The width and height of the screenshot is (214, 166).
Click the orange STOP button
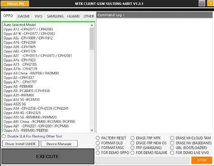tap(202, 160)
